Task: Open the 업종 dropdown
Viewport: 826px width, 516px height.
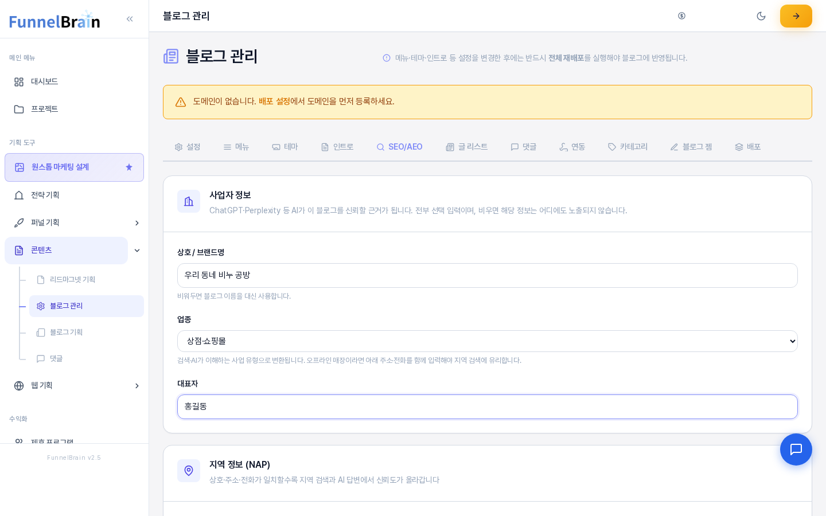Action: pyautogui.click(x=488, y=341)
